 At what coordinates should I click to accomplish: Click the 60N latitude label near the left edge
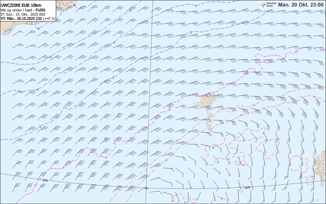pos(45,181)
